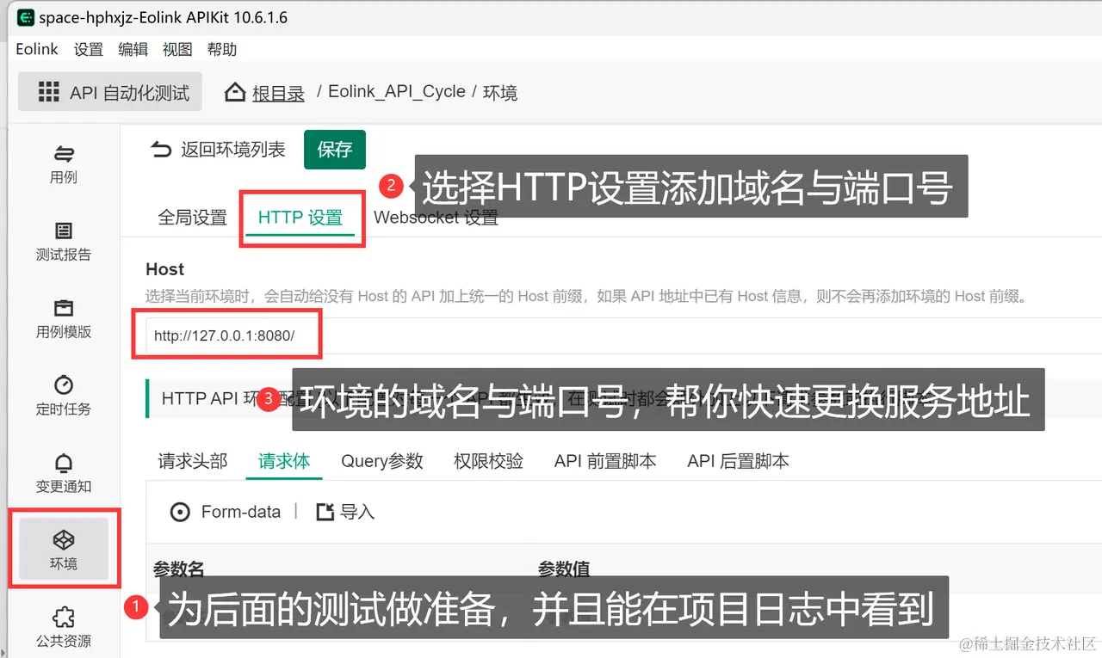Image resolution: width=1102 pixels, height=658 pixels.
Task: Open the 帮助 menu
Action: tap(222, 49)
